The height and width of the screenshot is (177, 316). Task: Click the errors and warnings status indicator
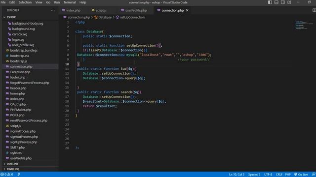[7, 175]
